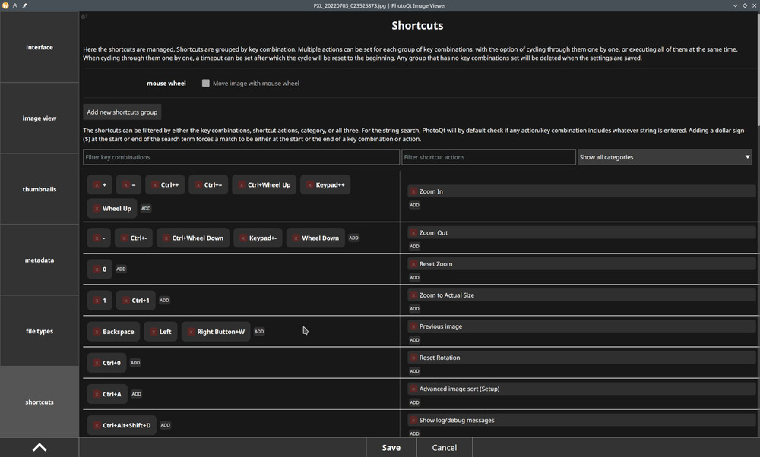
Task: Remove the Ctrl+Wheel Up shortcut
Action: [x=242, y=185]
